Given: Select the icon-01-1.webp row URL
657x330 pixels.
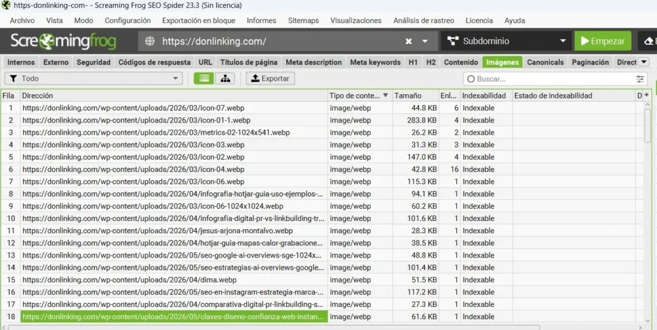Looking at the screenshot, I should point(136,120).
